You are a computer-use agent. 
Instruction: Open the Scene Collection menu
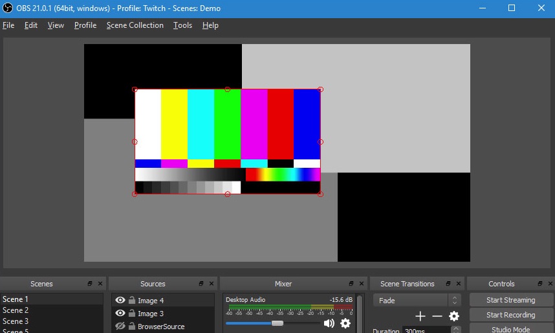(x=135, y=25)
